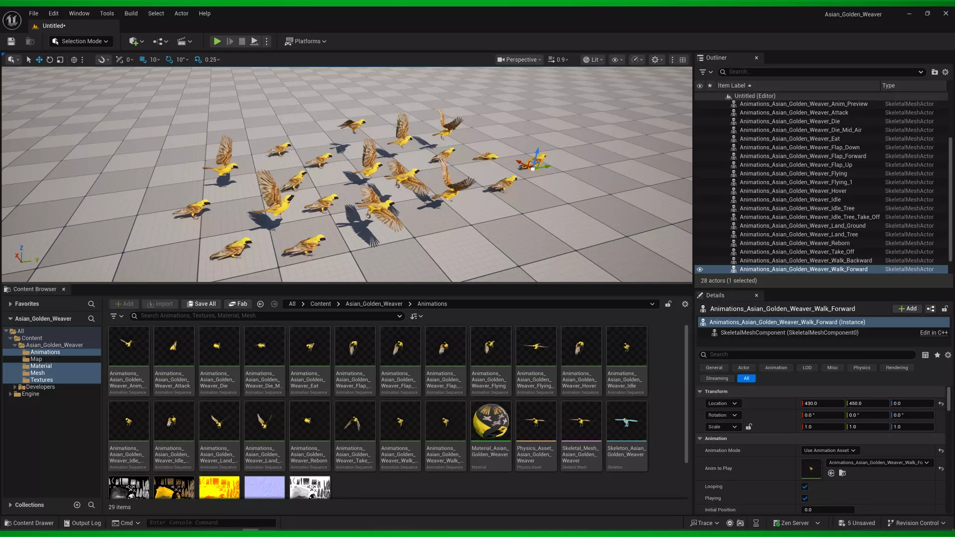Screen dimensions: 955x537
Task: Click the Material_Asian_Golden_Weaver thumbnail
Action: [490, 422]
